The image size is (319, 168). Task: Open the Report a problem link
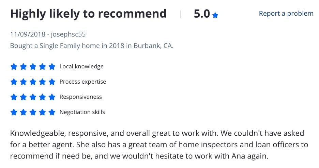(x=286, y=14)
